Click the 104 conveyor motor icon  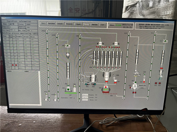68,46
